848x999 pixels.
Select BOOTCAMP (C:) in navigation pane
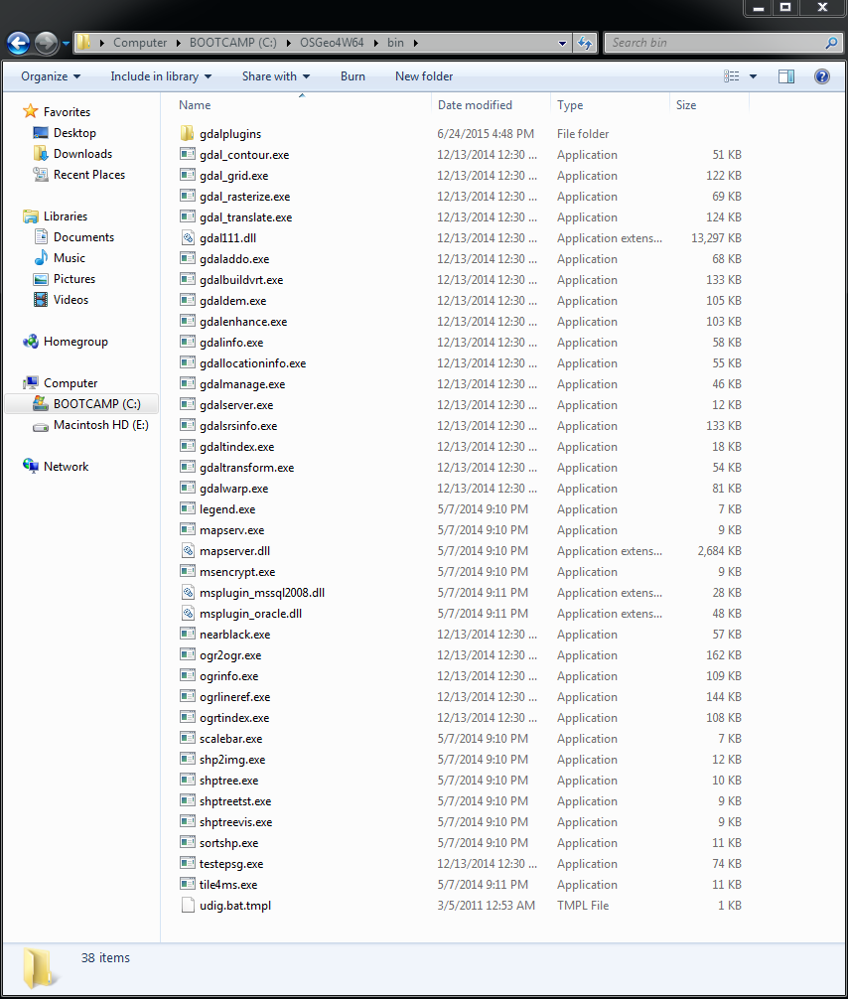tap(81, 404)
